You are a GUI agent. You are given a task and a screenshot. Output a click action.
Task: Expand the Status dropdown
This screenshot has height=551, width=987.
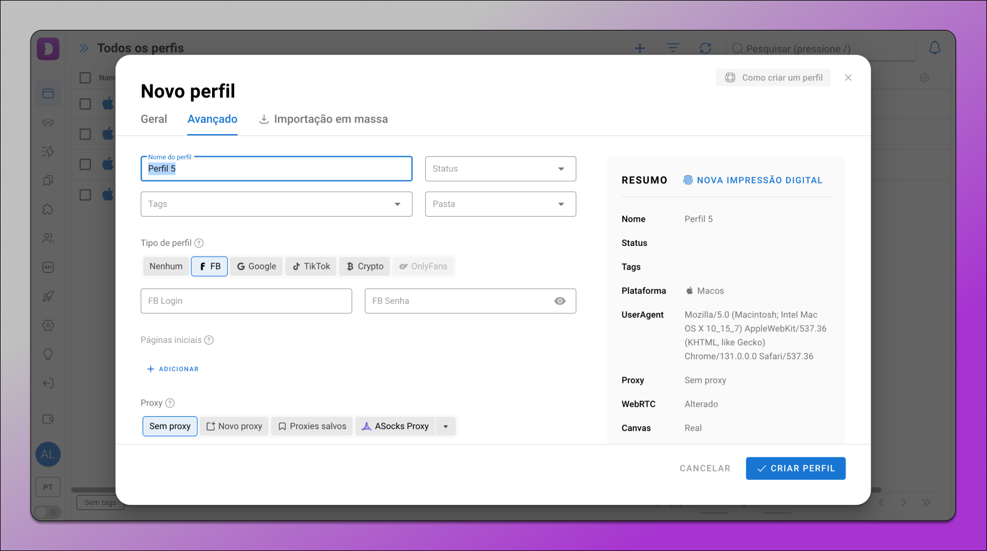[x=500, y=169]
